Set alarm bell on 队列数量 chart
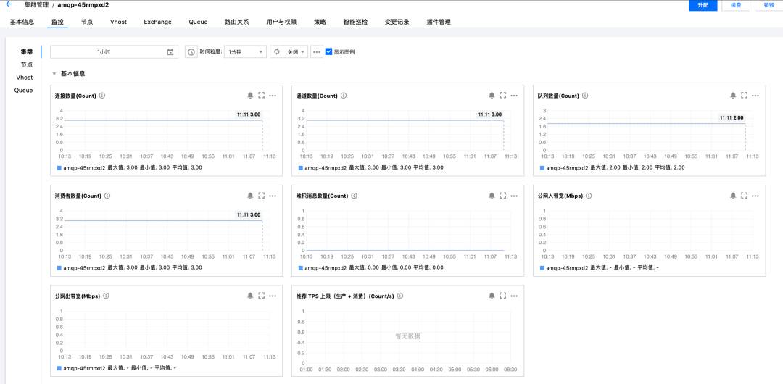 click(x=733, y=96)
